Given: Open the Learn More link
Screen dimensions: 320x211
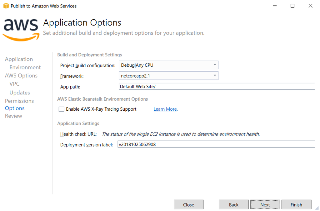Looking at the screenshot, I should coord(165,109).
